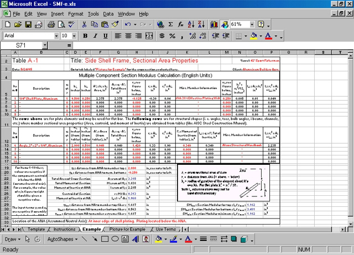Click Increase Decimal icon
The height and width of the screenshot is (255, 354).
[192, 36]
